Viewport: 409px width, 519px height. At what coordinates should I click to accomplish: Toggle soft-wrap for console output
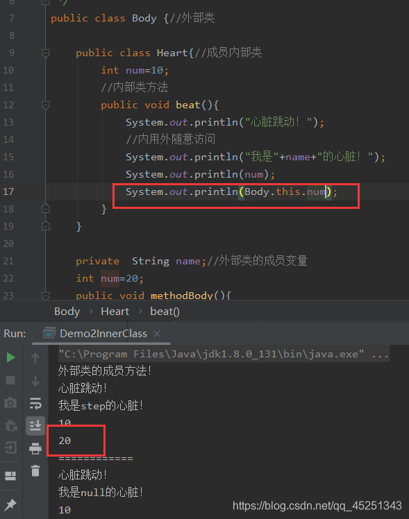(x=35, y=404)
